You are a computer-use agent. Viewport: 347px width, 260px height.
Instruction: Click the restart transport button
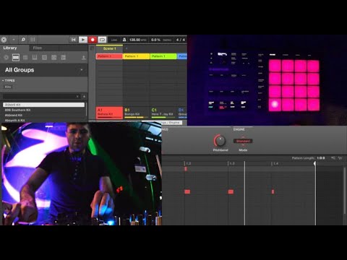coord(74,40)
